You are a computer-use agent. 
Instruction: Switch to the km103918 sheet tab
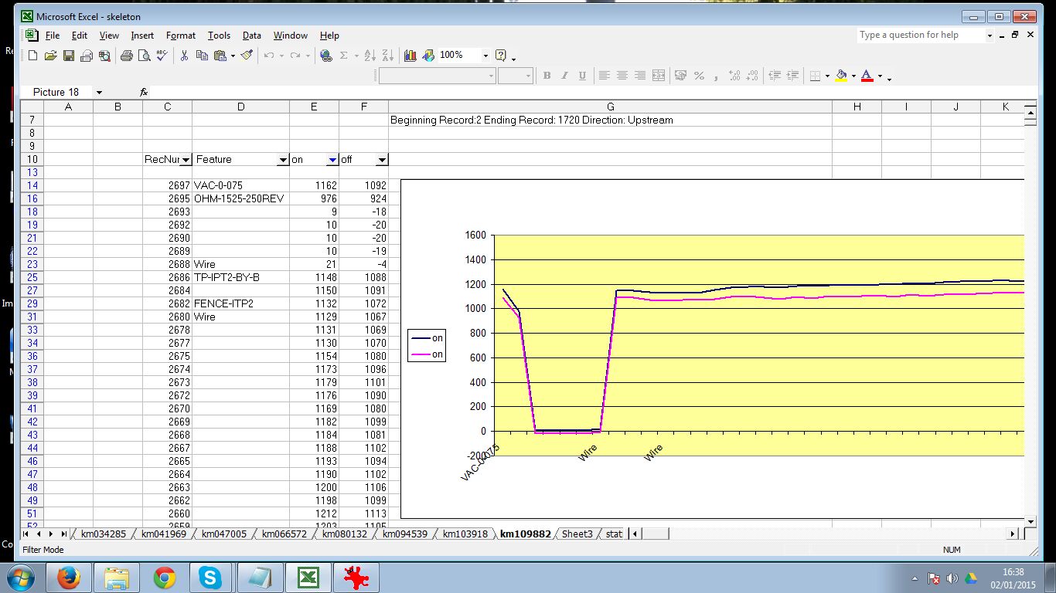(x=465, y=534)
